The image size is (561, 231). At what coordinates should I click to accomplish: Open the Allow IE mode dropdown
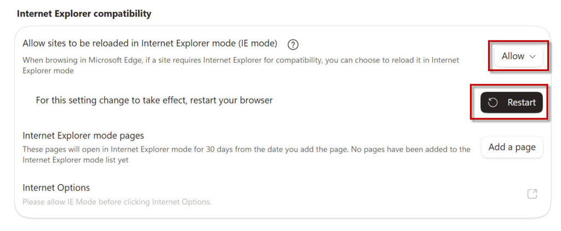tap(518, 56)
